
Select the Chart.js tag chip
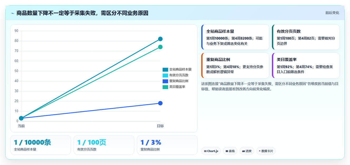[x=211, y=151]
